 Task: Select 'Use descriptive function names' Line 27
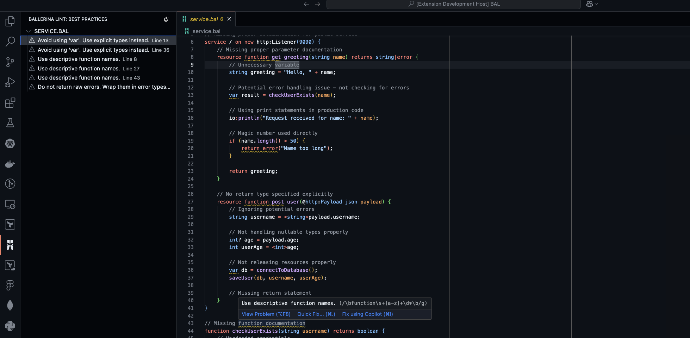coord(98,69)
